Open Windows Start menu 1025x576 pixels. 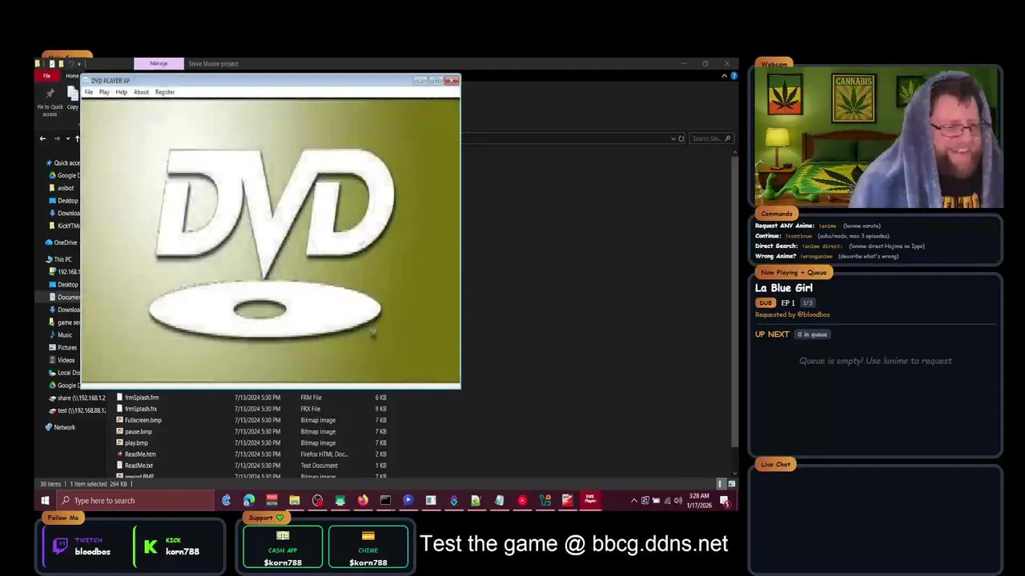click(45, 501)
